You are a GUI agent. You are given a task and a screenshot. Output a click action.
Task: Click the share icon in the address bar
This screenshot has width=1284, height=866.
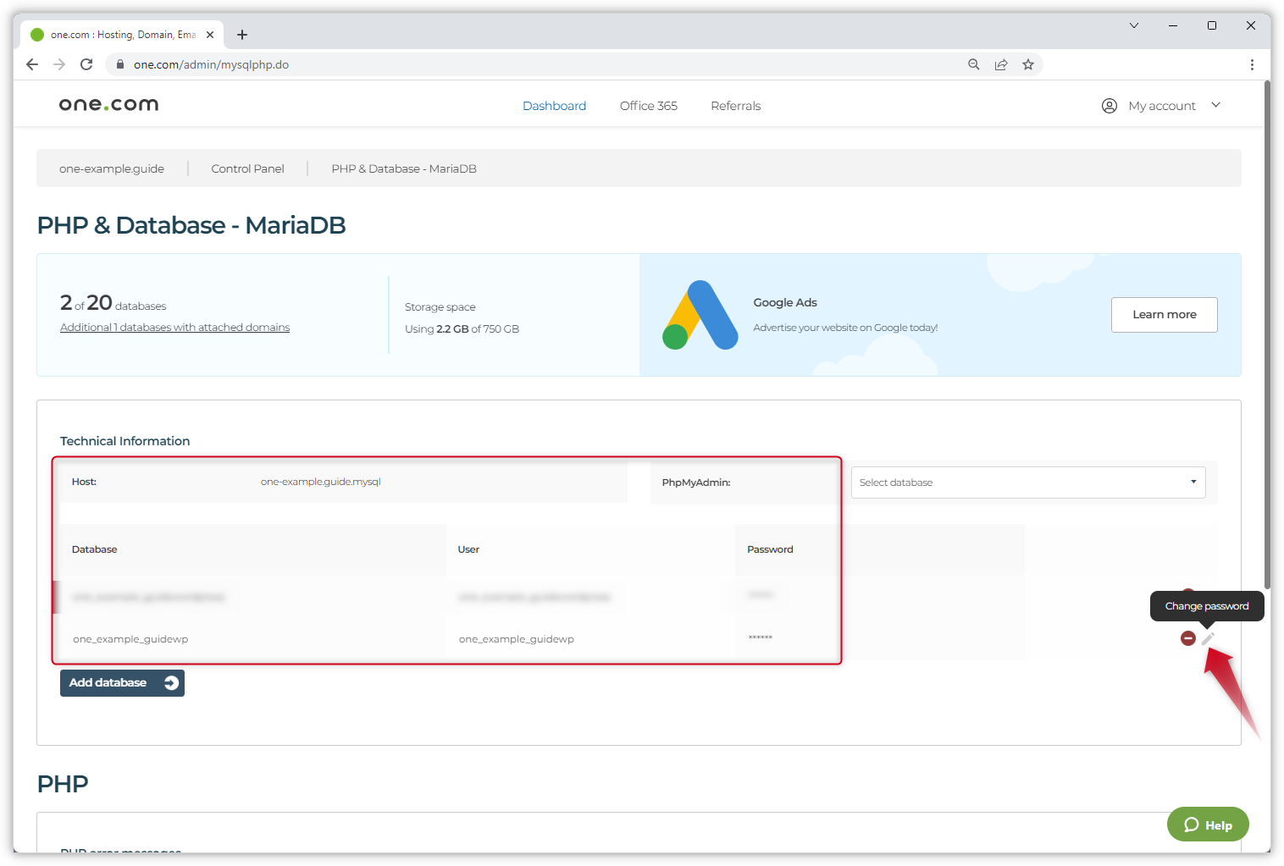pos(1001,63)
